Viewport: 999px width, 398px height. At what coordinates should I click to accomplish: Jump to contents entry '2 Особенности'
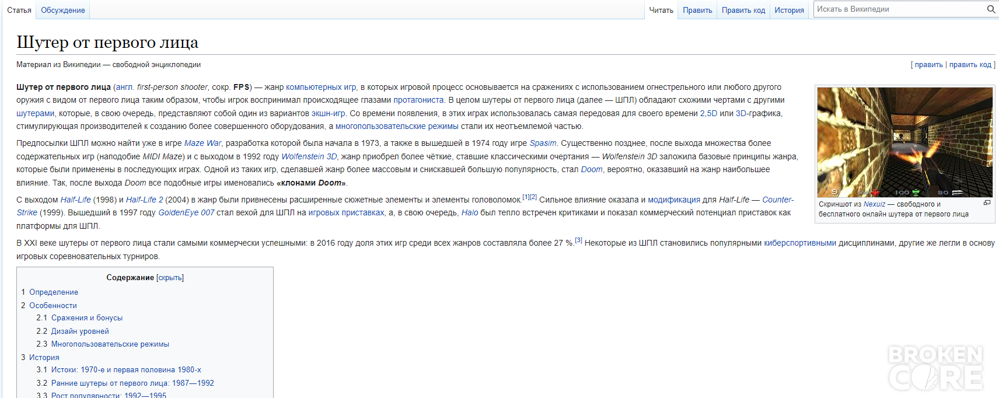point(49,305)
